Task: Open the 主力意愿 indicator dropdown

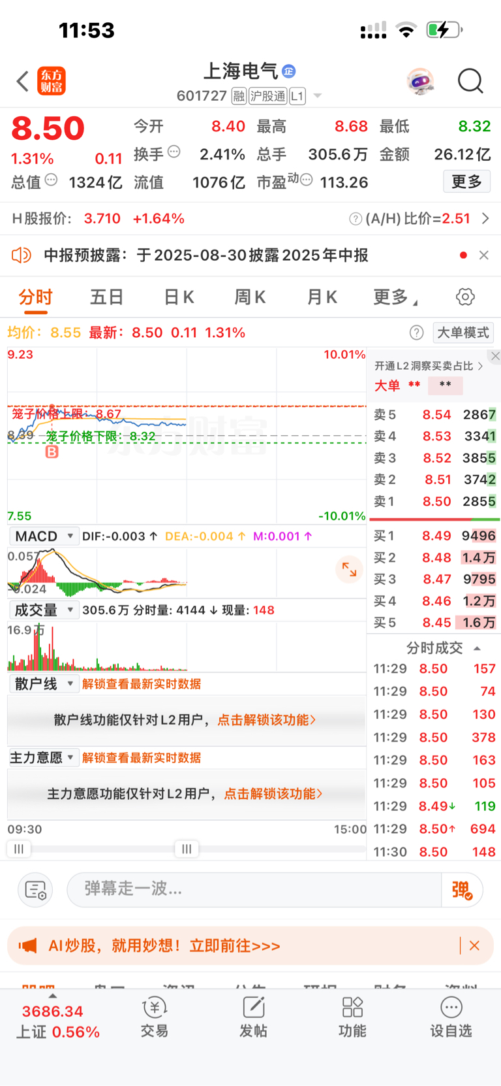Action: click(x=44, y=758)
